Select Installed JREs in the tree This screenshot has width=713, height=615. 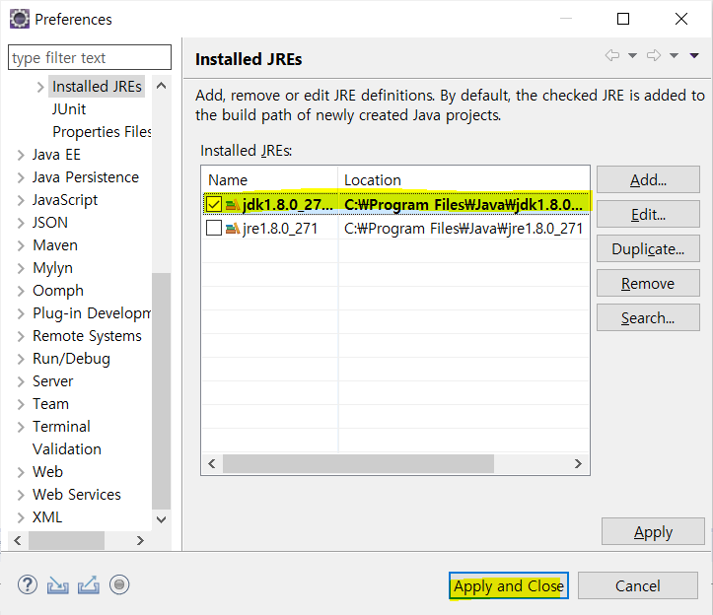97,87
